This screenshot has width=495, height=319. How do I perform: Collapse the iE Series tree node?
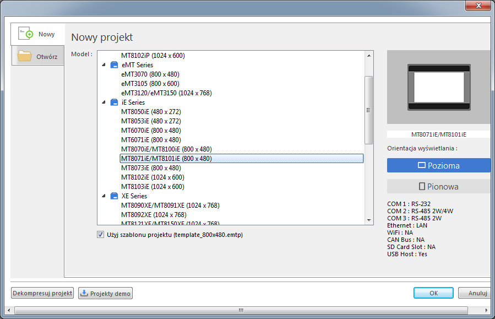point(104,102)
